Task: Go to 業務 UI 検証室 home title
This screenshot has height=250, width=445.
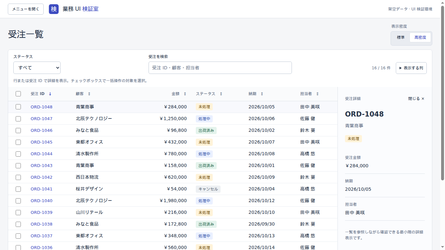Action: tap(80, 9)
